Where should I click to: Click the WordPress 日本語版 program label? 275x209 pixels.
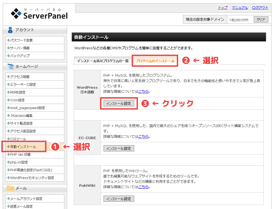click(87, 90)
